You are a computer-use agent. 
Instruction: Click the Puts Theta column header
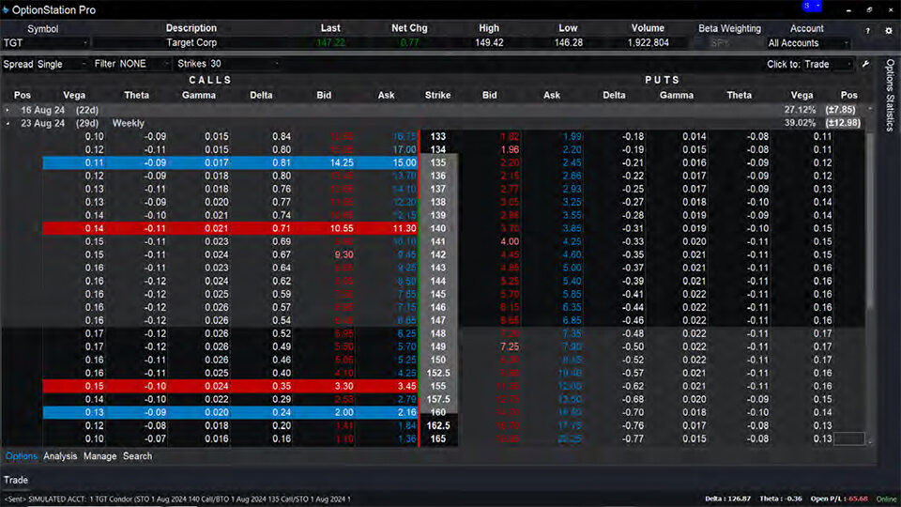tap(739, 96)
